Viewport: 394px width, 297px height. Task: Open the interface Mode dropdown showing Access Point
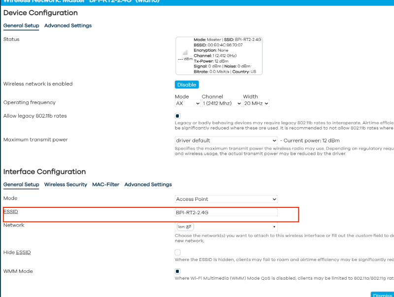pyautogui.click(x=226, y=199)
